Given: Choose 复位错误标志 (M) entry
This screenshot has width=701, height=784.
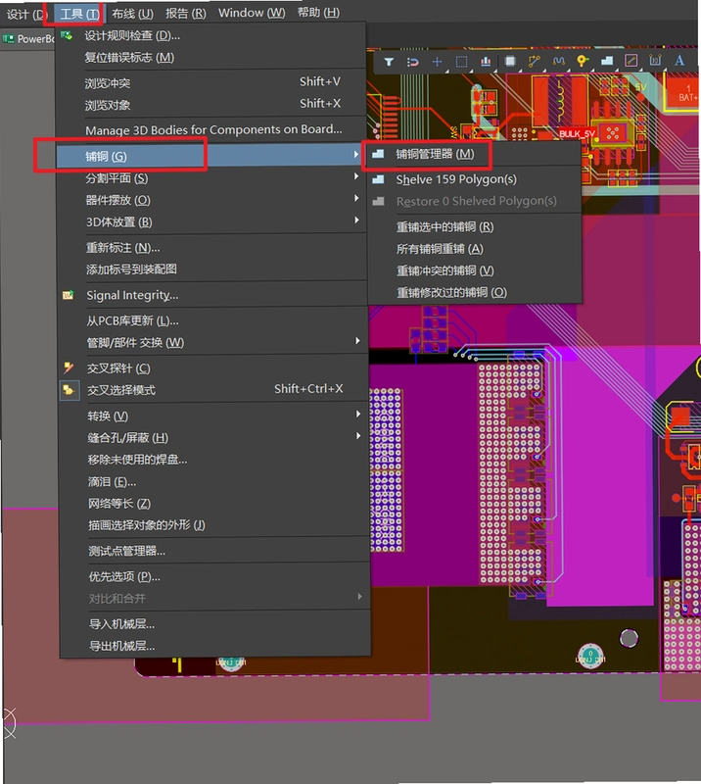Looking at the screenshot, I should pos(210,58).
